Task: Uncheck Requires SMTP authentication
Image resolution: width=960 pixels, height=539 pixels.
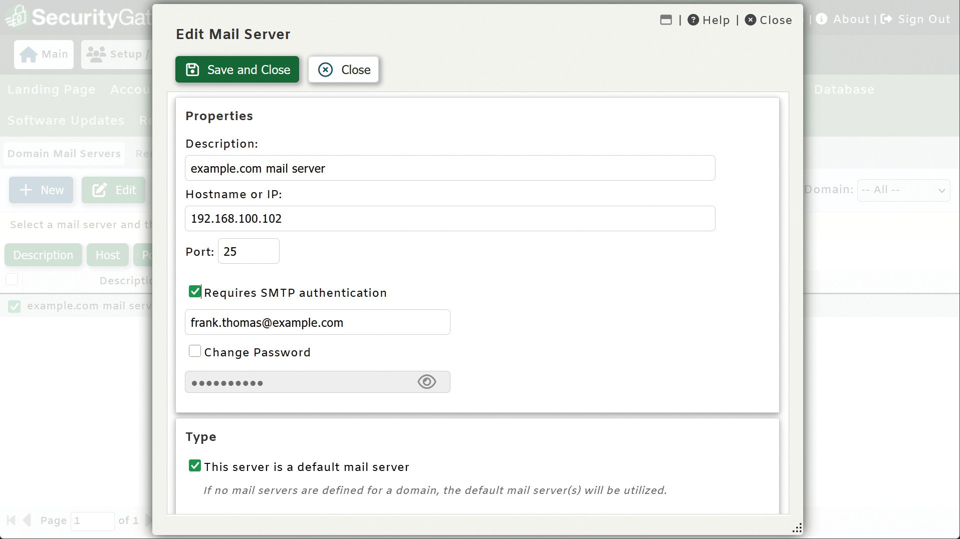Action: [x=194, y=291]
